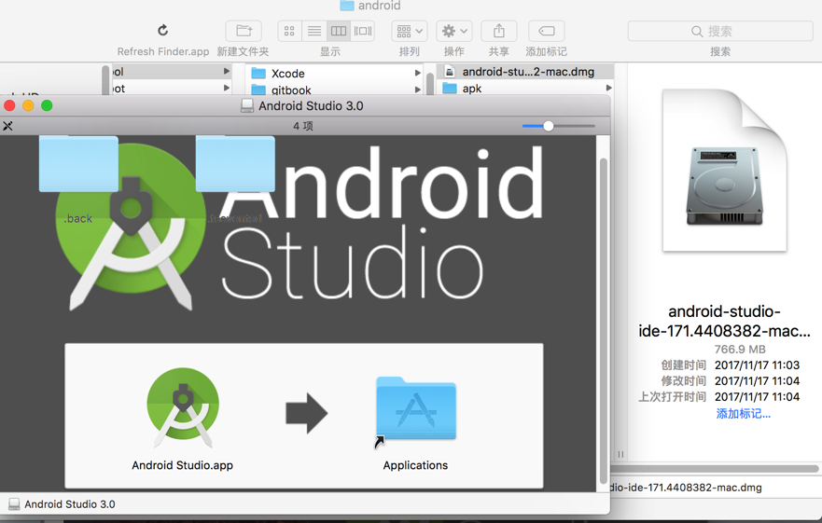Click the Finder search field
The height and width of the screenshot is (523, 822).
tap(719, 31)
